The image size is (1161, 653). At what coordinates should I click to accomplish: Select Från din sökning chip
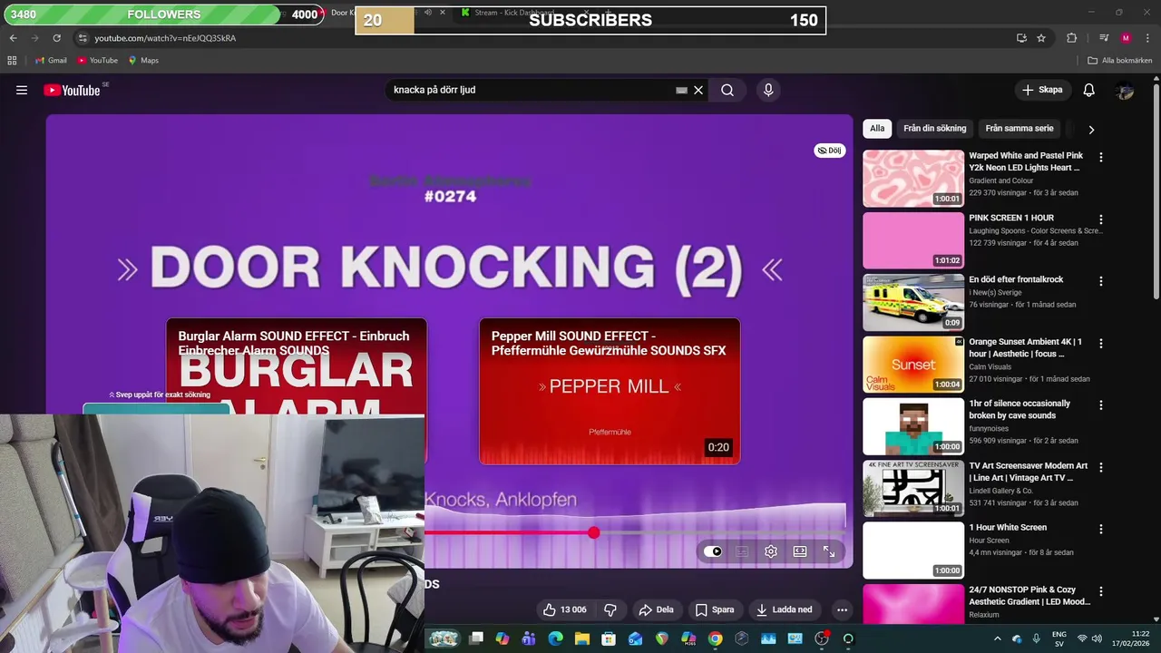click(934, 129)
